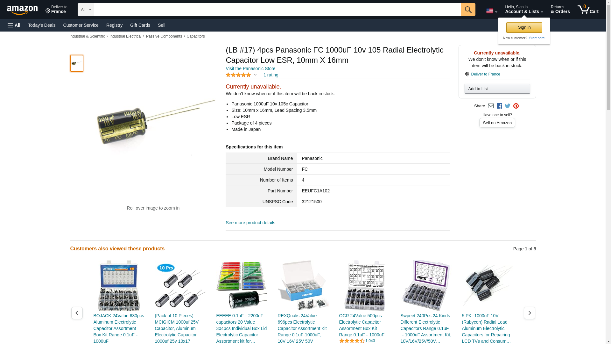
Task: Select the capacitor image thumbnail
Action: point(76,63)
